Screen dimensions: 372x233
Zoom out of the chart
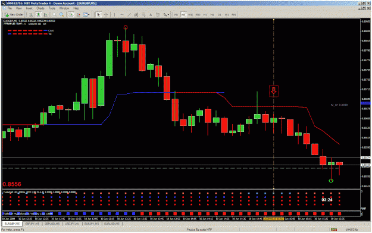62,15
